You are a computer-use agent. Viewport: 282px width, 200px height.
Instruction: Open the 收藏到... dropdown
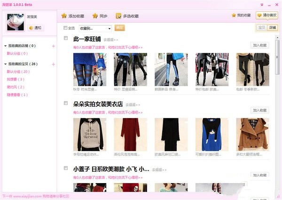click(x=95, y=28)
